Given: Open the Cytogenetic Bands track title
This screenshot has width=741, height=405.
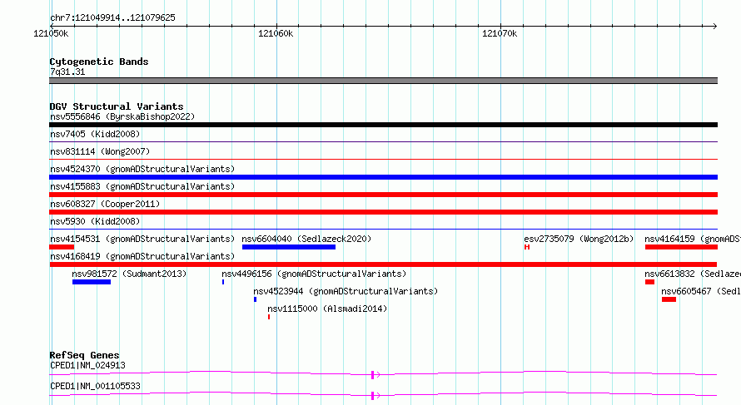Looking at the screenshot, I should 99,62.
